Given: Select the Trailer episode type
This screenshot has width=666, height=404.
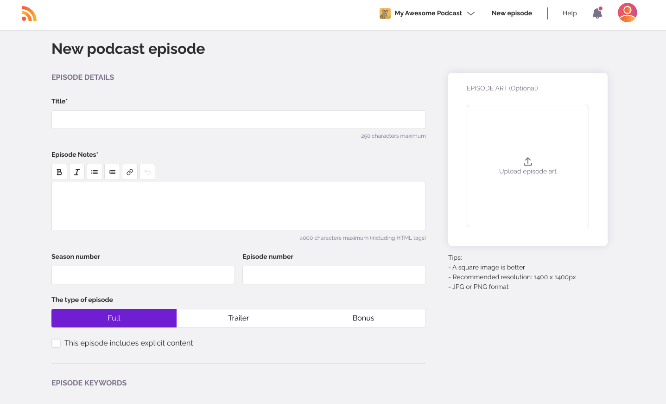Looking at the screenshot, I should point(239,318).
